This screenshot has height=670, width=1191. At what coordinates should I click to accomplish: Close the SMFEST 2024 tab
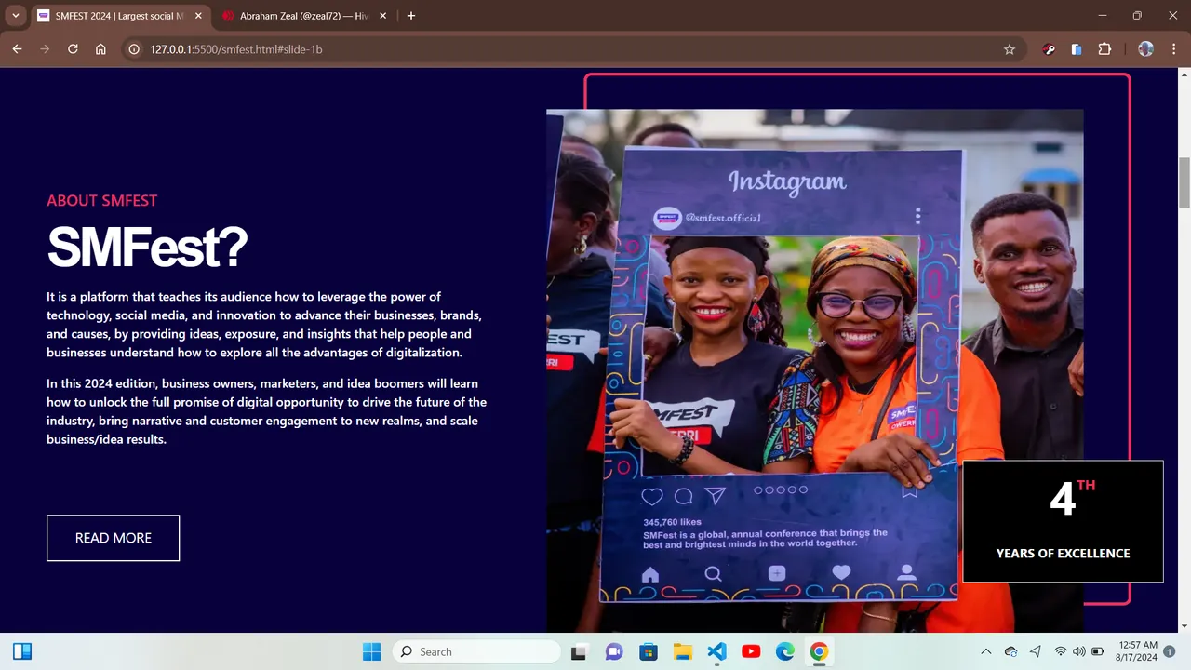198,16
